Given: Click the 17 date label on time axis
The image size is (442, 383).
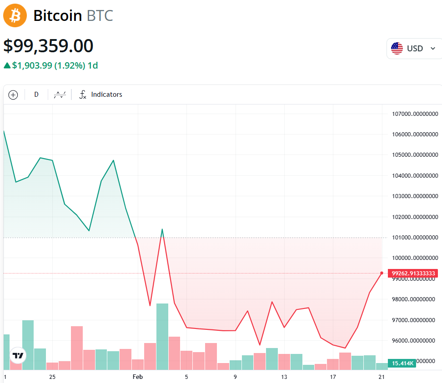Looking at the screenshot, I should point(333,377).
